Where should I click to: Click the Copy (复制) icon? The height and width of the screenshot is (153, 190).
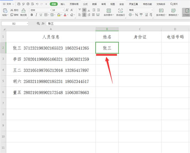14,15
